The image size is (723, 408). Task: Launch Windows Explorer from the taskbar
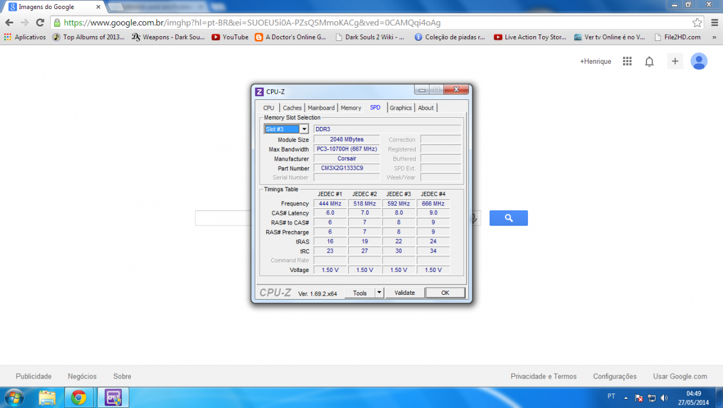(x=48, y=398)
